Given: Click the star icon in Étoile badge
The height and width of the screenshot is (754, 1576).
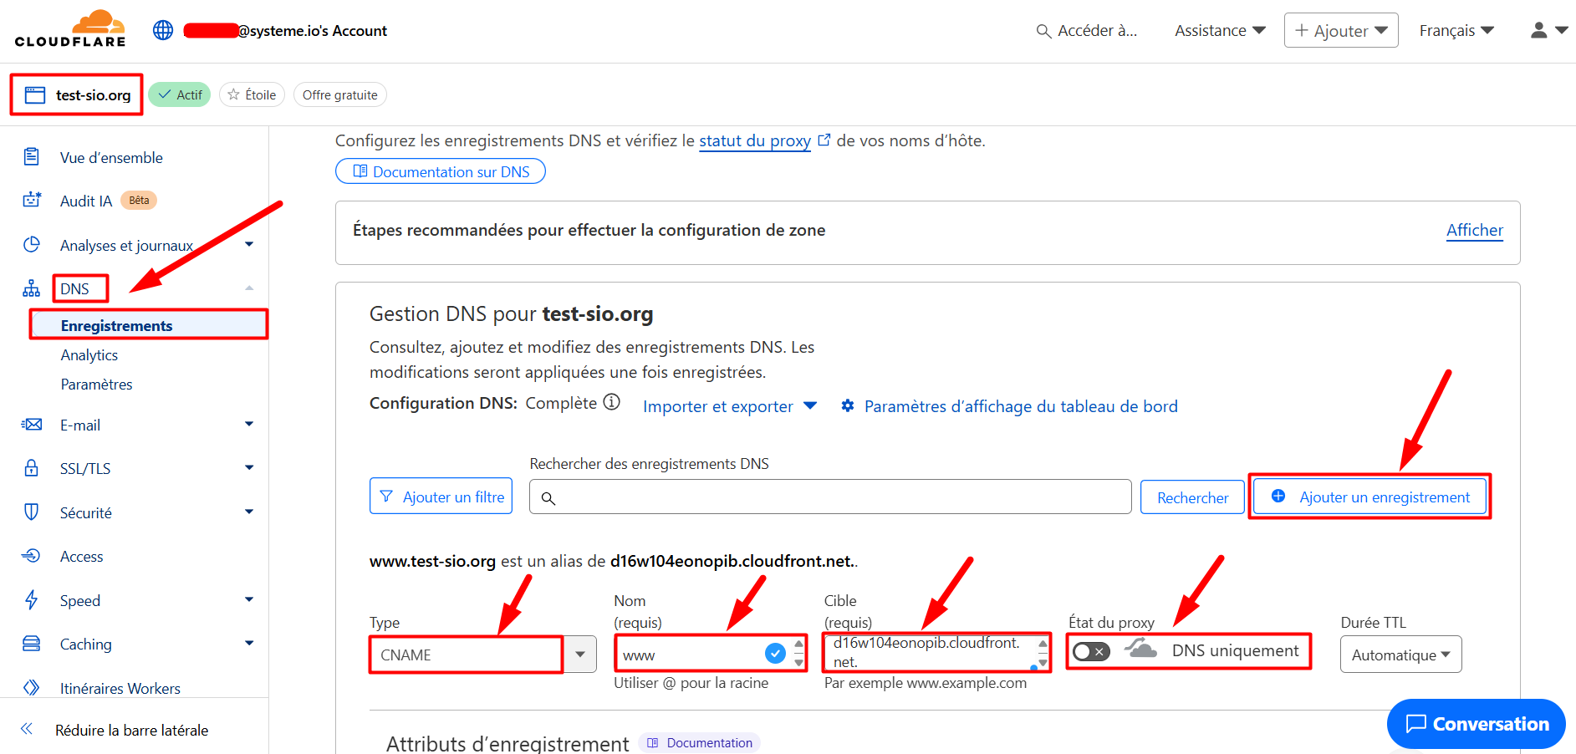Looking at the screenshot, I should coord(234,94).
